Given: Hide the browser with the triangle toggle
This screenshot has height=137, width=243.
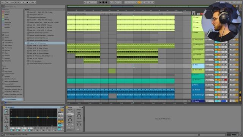Looking at the screenshot, I should coord(2,6).
